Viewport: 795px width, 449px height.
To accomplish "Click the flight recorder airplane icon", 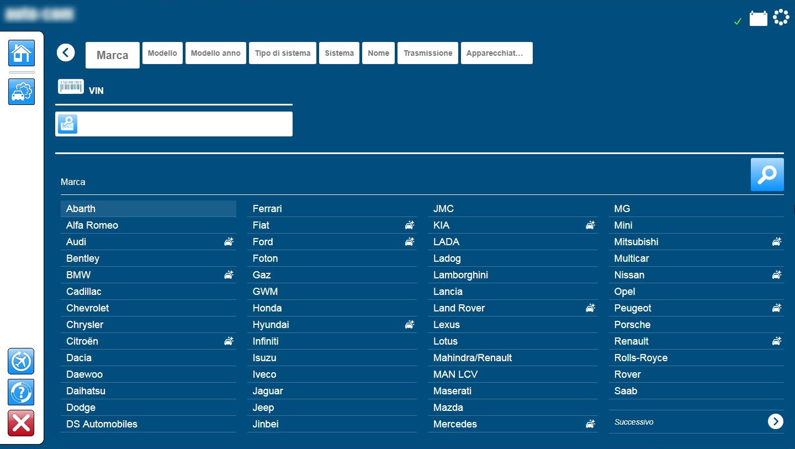I will coord(21,362).
